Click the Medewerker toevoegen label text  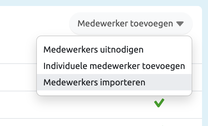point(125,24)
